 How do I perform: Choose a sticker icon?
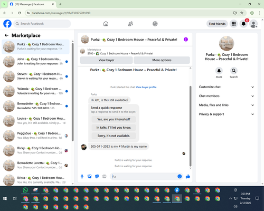tap(97, 176)
